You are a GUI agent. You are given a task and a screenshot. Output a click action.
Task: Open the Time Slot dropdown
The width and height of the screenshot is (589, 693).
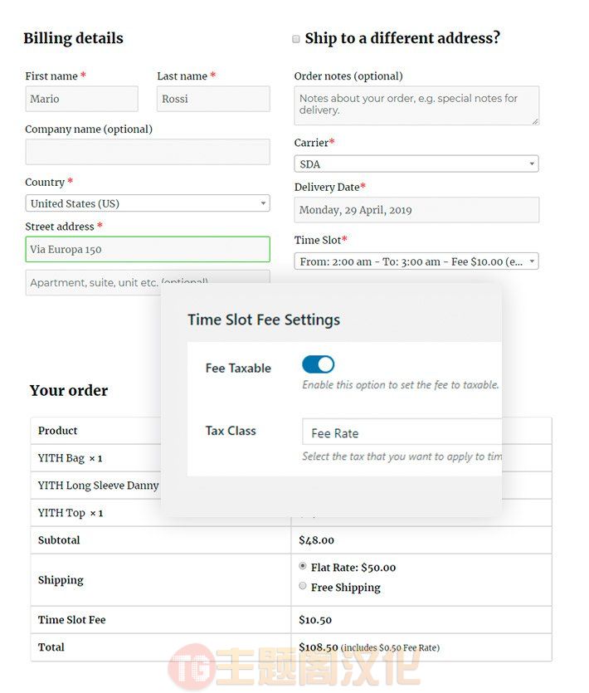[x=416, y=261]
